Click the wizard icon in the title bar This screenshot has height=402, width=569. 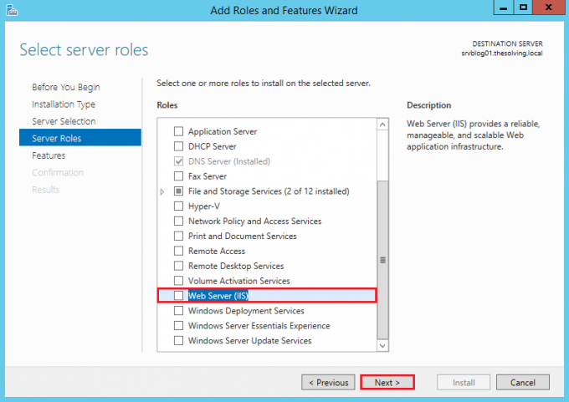[x=11, y=10]
